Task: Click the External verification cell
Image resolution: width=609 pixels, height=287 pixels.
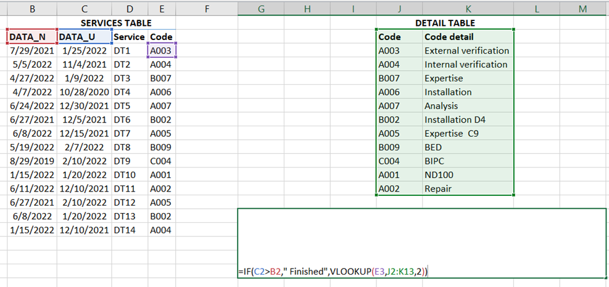Action: [468, 51]
